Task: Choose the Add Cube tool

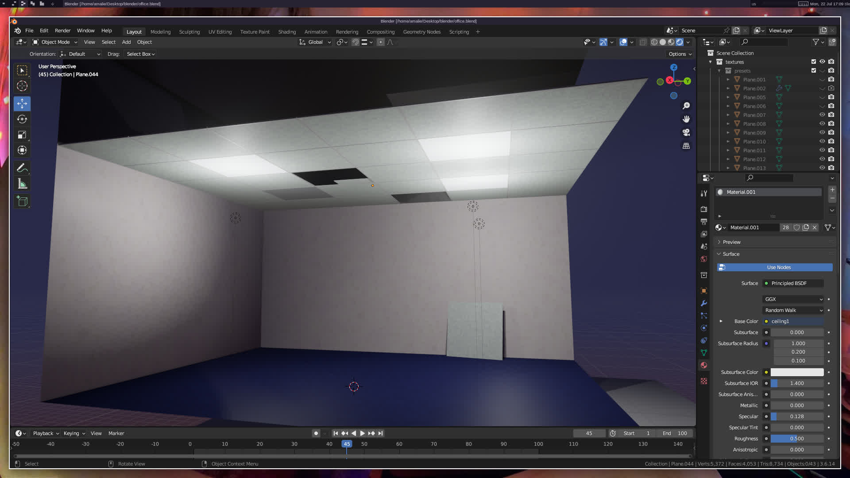Action: click(x=22, y=201)
